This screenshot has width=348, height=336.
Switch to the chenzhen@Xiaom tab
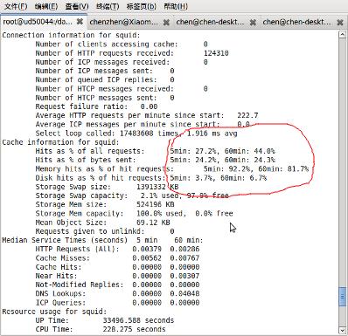pos(124,22)
